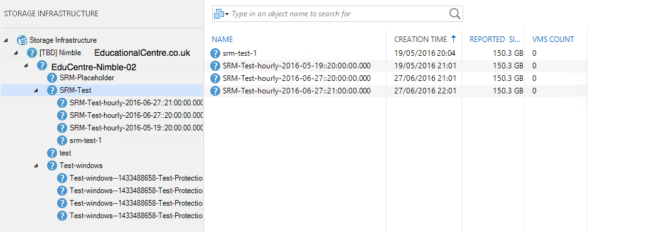
Task: Open the object type filter dropdown in search
Action: click(222, 14)
